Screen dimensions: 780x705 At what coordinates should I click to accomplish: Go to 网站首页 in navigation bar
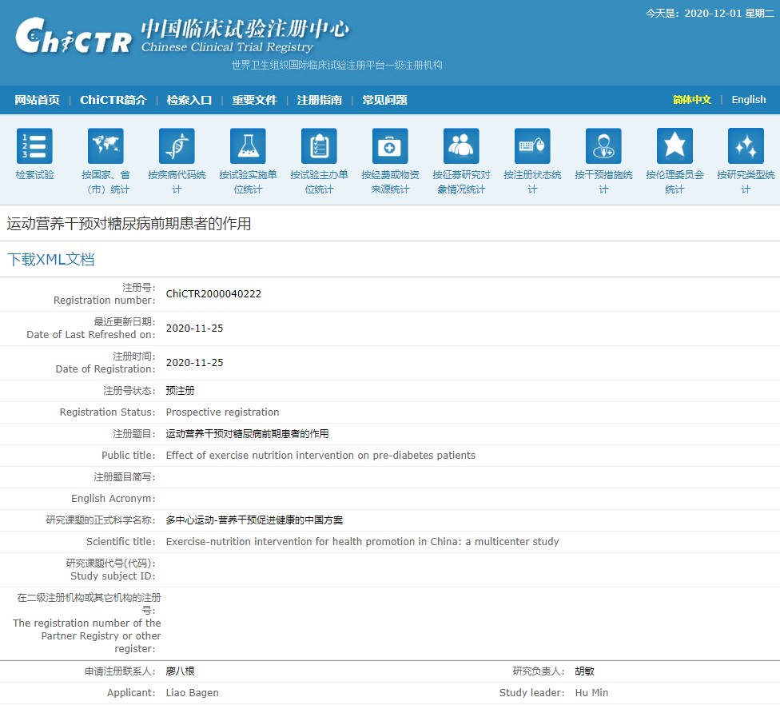pos(37,100)
